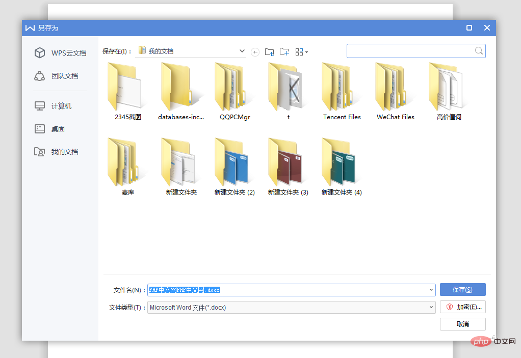Click the WPS logo in title bar
This screenshot has height=358, width=521.
coord(30,28)
